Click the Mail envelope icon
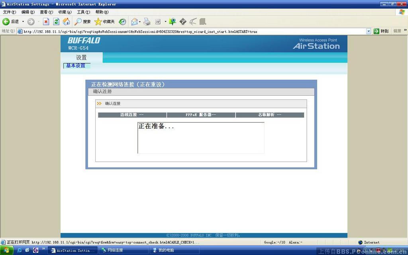Image resolution: width=408 pixels, height=255 pixels. pos(134,22)
